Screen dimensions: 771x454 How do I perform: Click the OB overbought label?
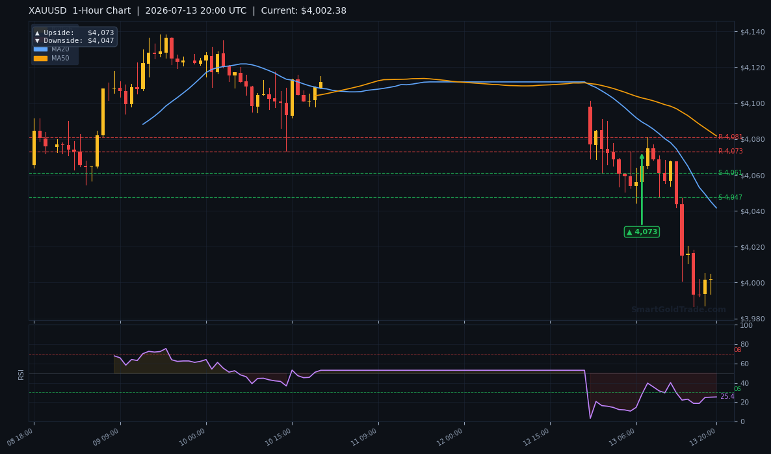pyautogui.click(x=738, y=350)
